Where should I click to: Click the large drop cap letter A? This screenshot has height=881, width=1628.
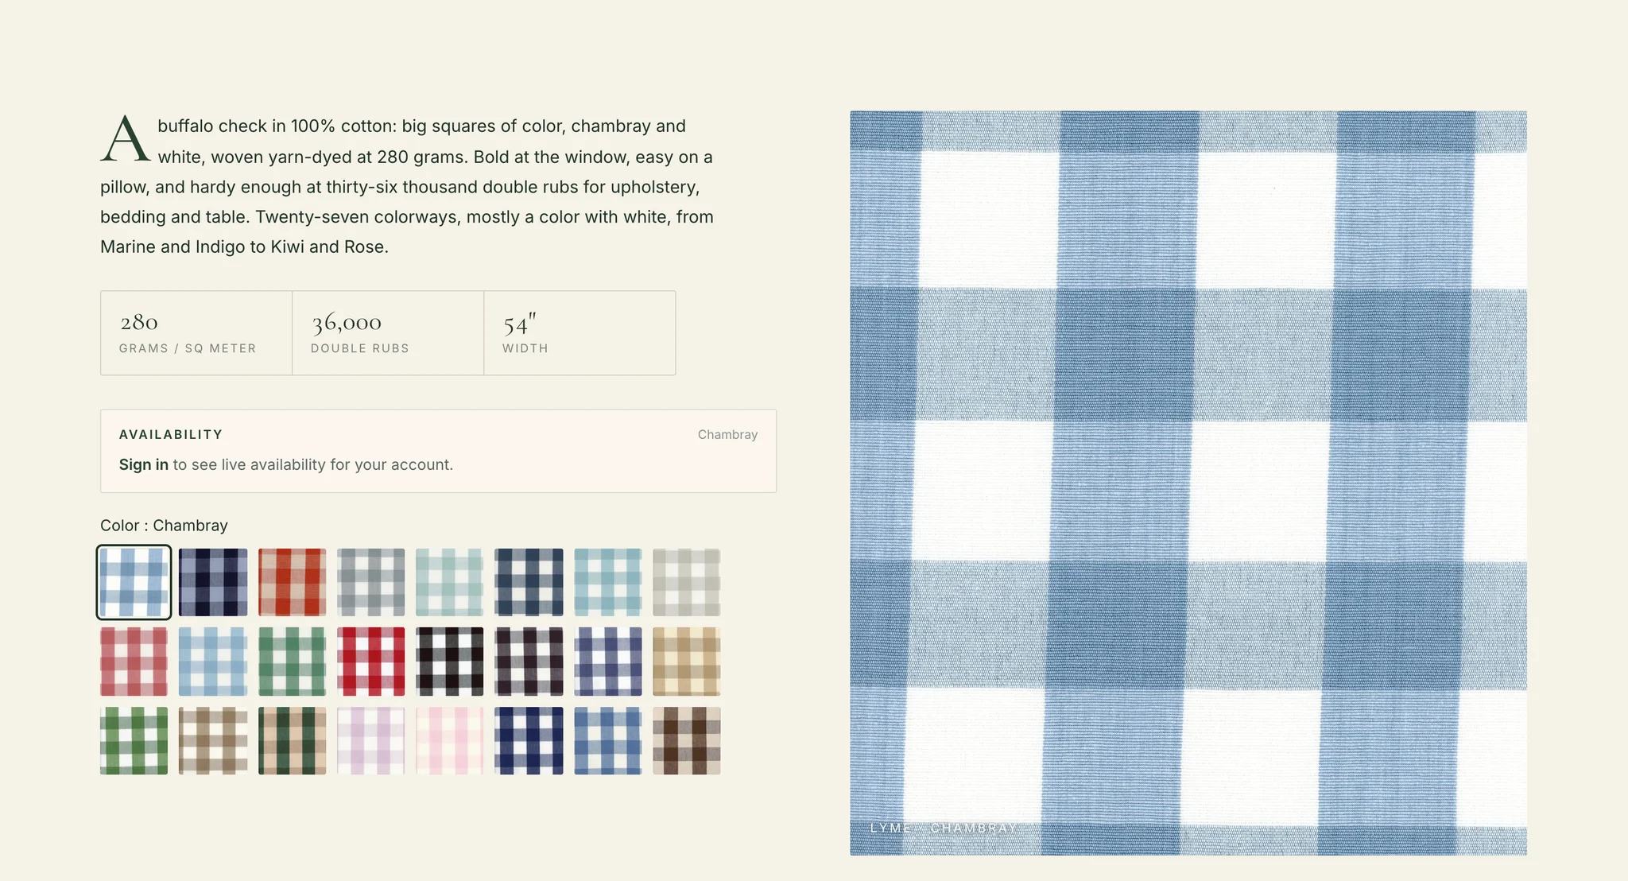click(x=125, y=139)
